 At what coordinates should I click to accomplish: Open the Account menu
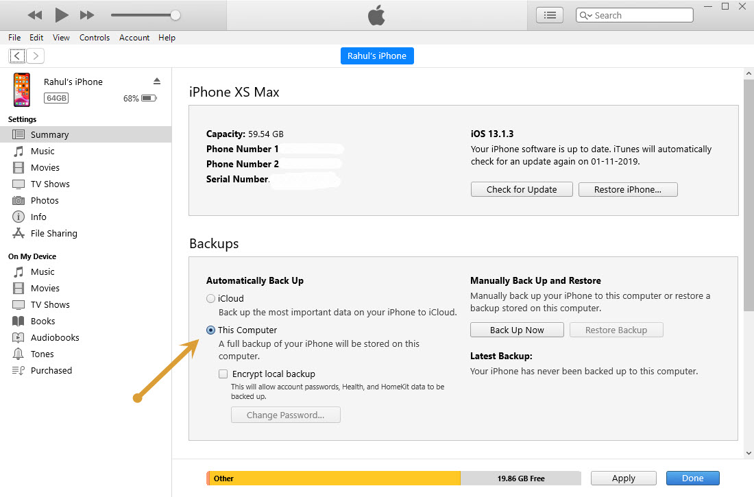tap(134, 38)
